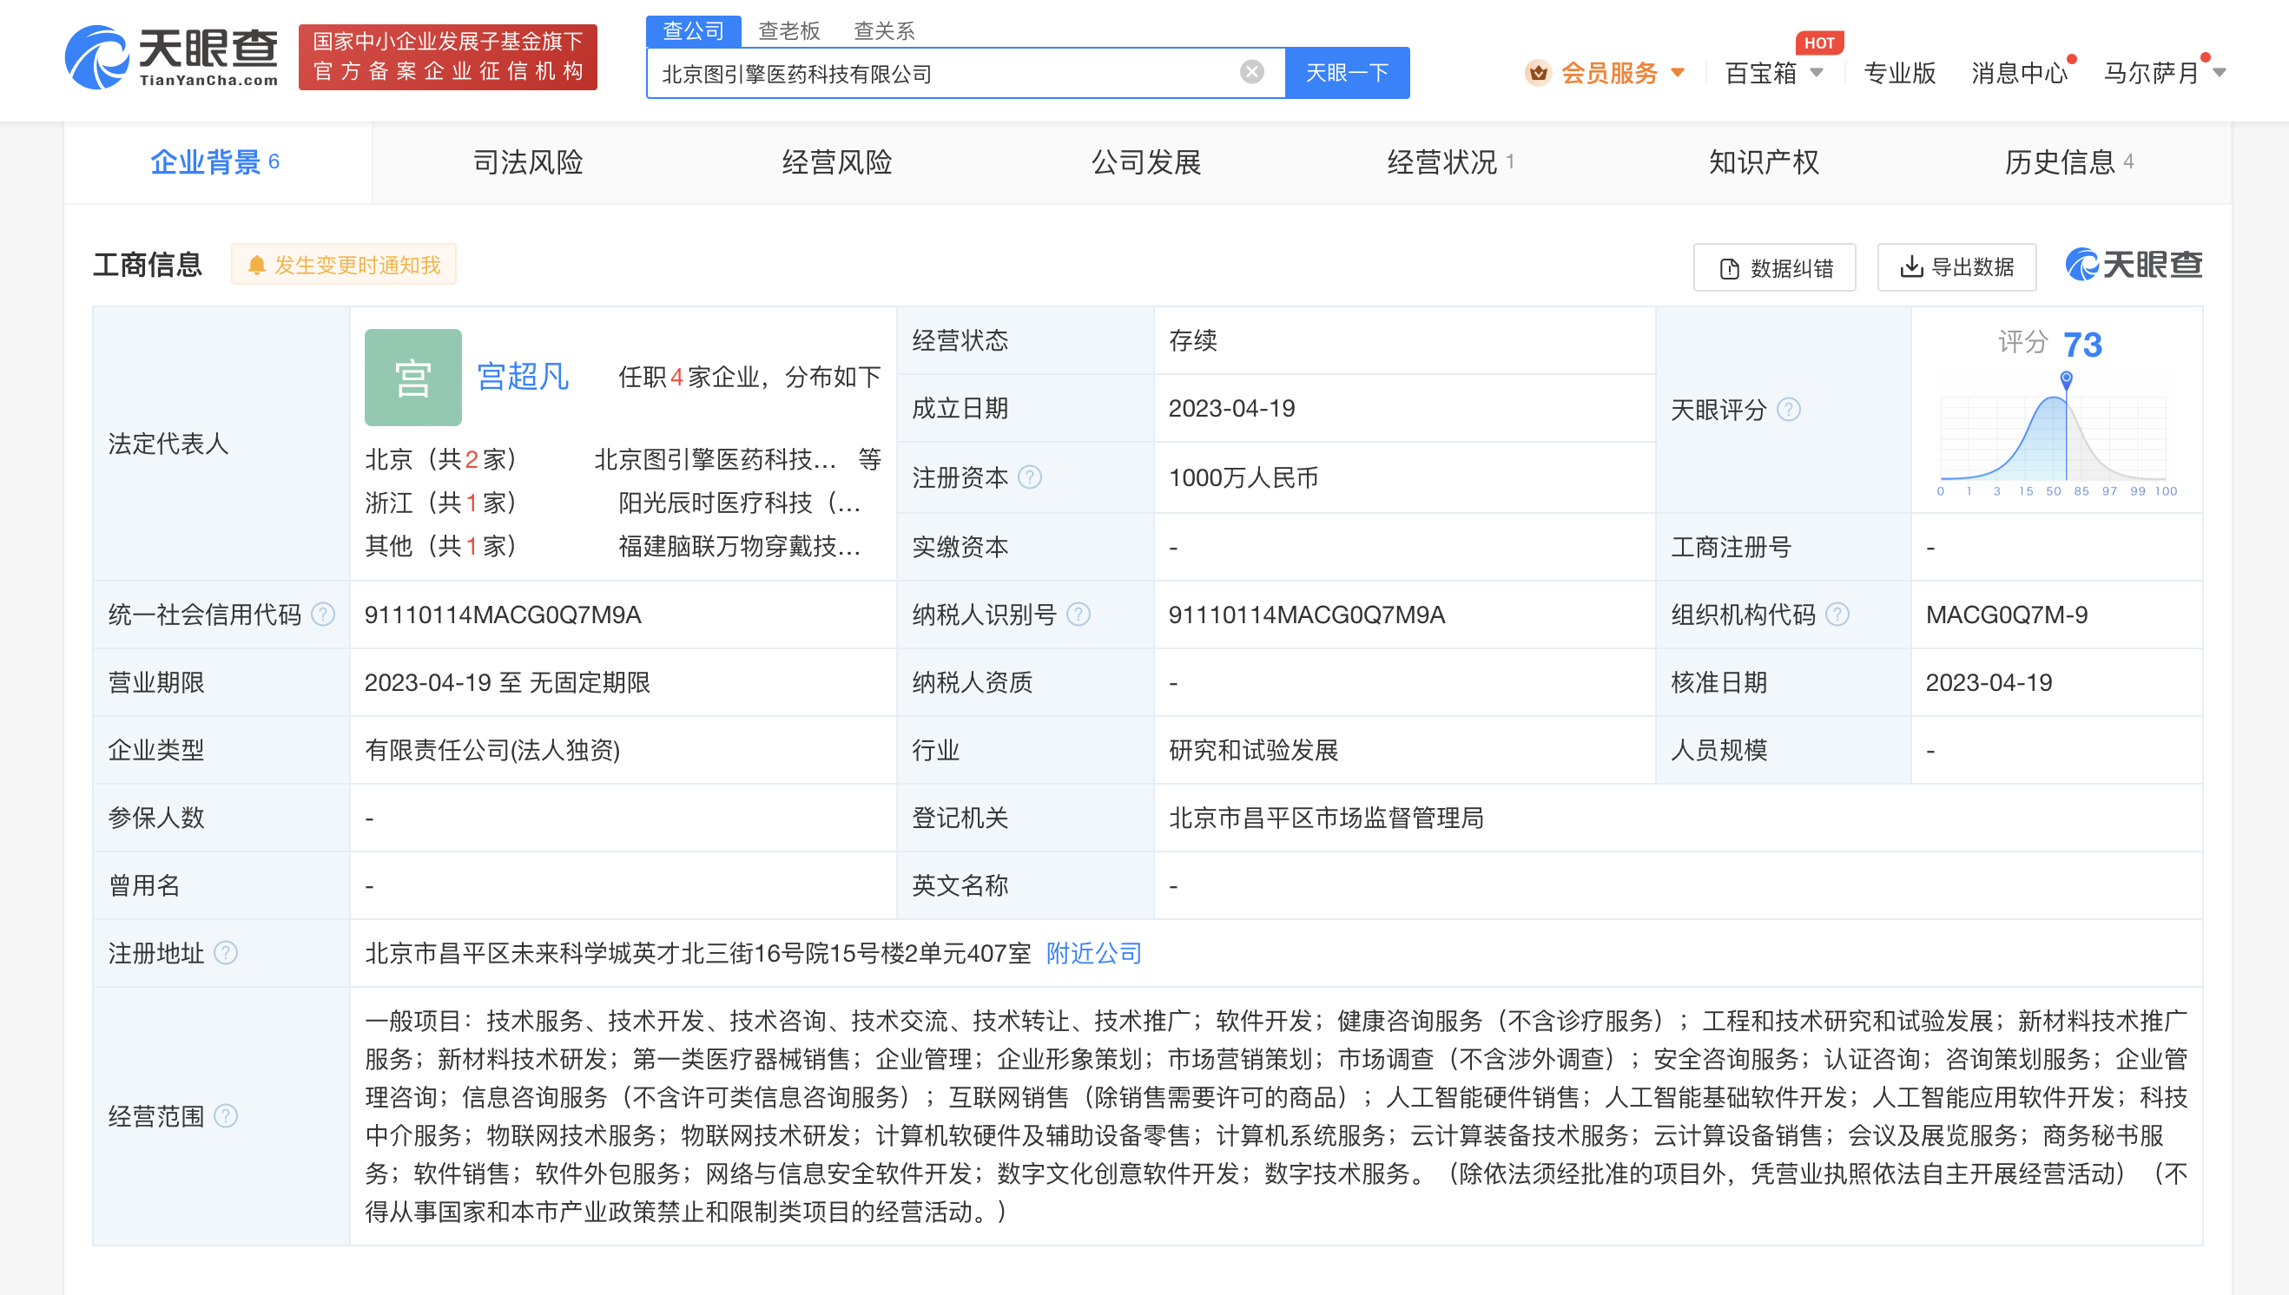Viewport: 2289px width, 1295px height.
Task: Click the HOT badge over 百宝箱
Action: coord(1819,43)
